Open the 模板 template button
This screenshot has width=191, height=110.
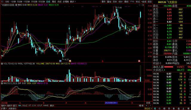tap(141, 106)
